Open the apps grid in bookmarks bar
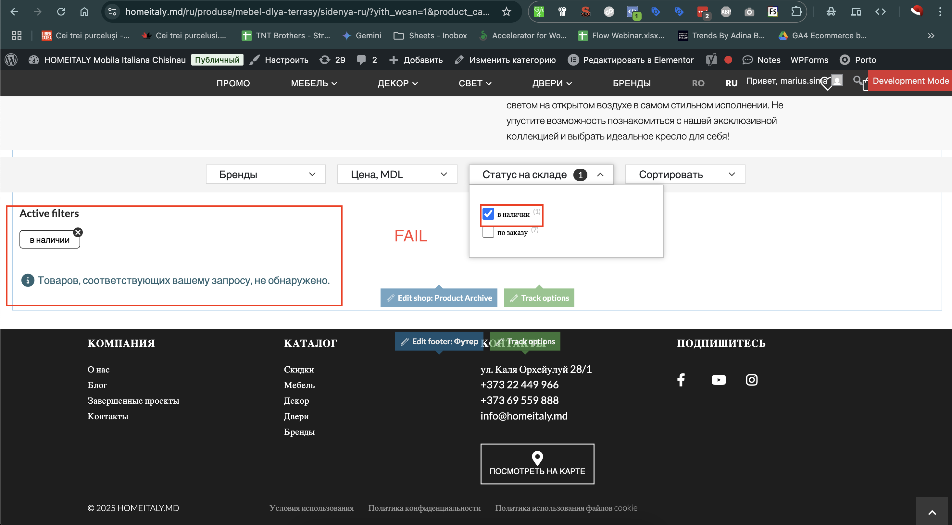This screenshot has width=952, height=525. click(17, 35)
